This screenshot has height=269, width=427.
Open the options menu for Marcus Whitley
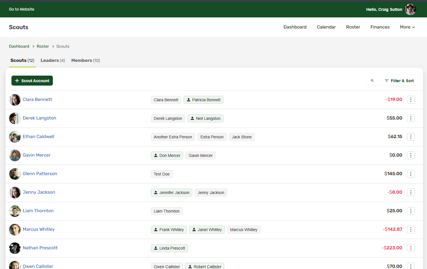(x=411, y=229)
